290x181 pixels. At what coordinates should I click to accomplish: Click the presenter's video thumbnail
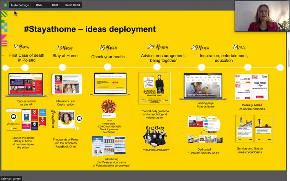click(262, 16)
